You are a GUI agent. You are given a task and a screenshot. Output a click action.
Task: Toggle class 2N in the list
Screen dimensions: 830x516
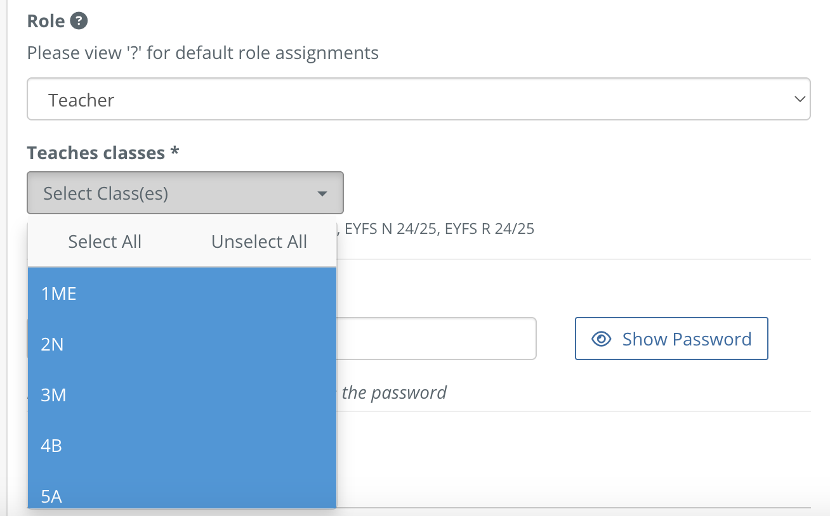182,344
